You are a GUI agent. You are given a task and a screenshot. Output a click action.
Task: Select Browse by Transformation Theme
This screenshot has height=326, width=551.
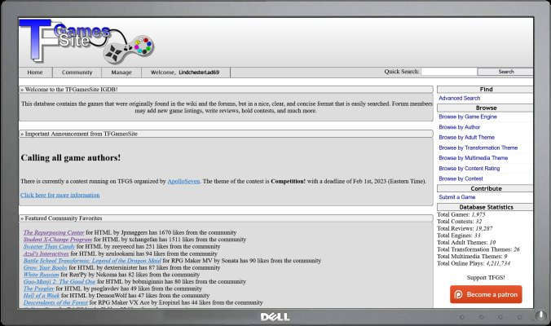point(478,148)
